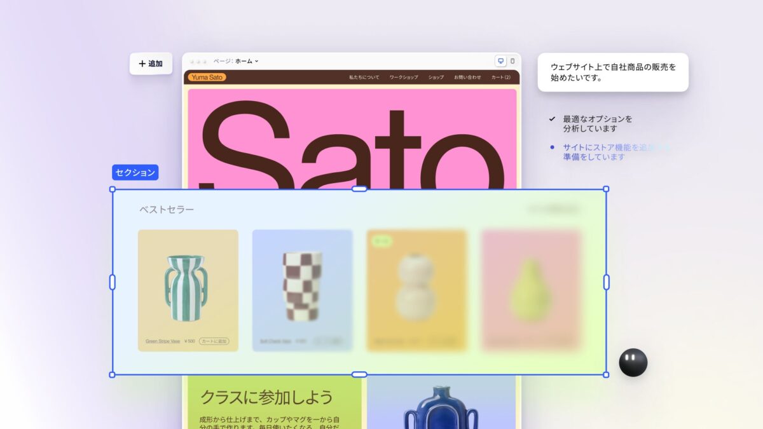The height and width of the screenshot is (429, 763).
Task: Switch preview to mobile phone icon
Action: coord(512,60)
